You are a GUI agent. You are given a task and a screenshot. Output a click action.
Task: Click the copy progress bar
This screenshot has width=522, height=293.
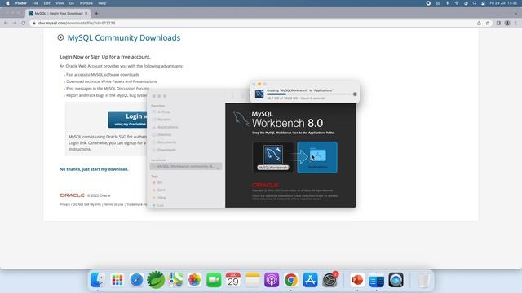(x=308, y=94)
